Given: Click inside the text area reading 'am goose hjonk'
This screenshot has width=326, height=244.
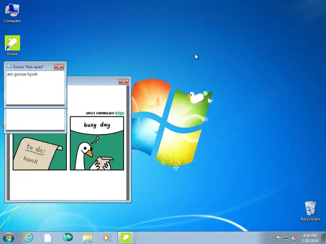Looking at the screenshot, I should pyautogui.click(x=35, y=88).
